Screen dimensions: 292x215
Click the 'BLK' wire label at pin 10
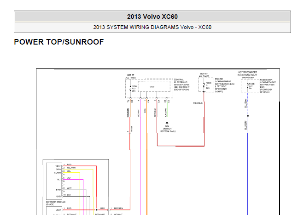pyautogui.click(x=69, y=195)
